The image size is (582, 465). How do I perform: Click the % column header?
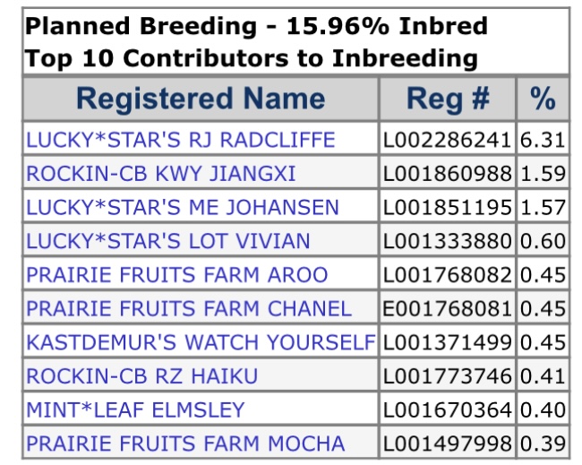click(543, 99)
